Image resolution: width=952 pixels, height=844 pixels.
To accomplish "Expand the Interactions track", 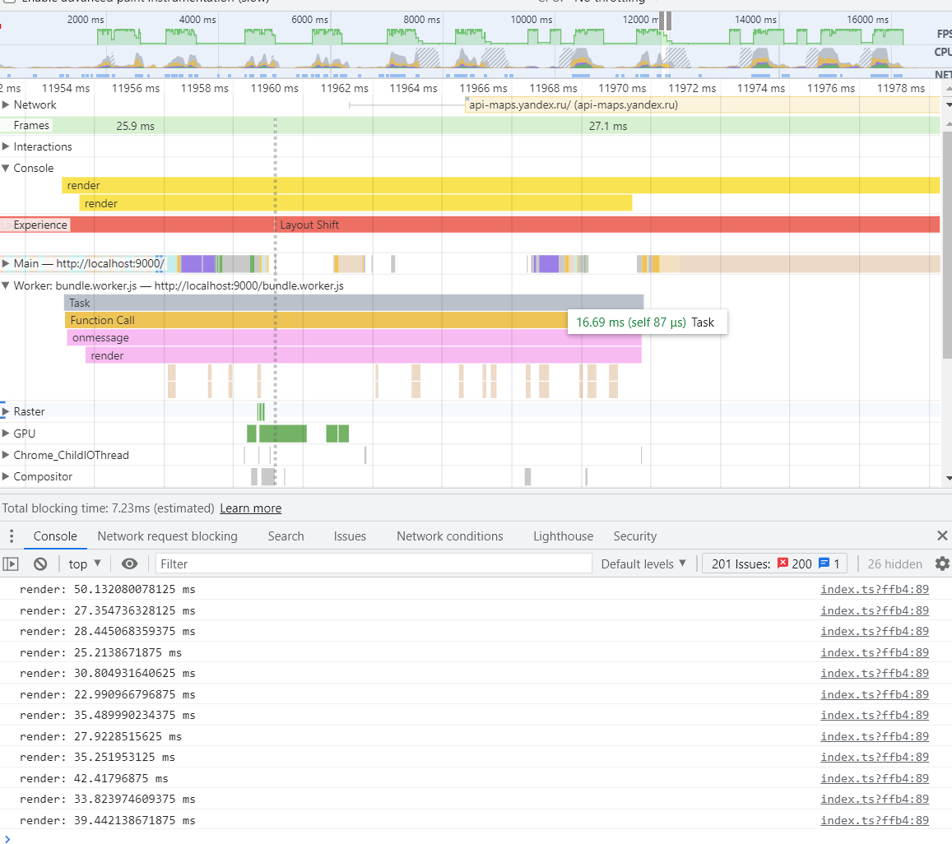I will click(x=6, y=146).
